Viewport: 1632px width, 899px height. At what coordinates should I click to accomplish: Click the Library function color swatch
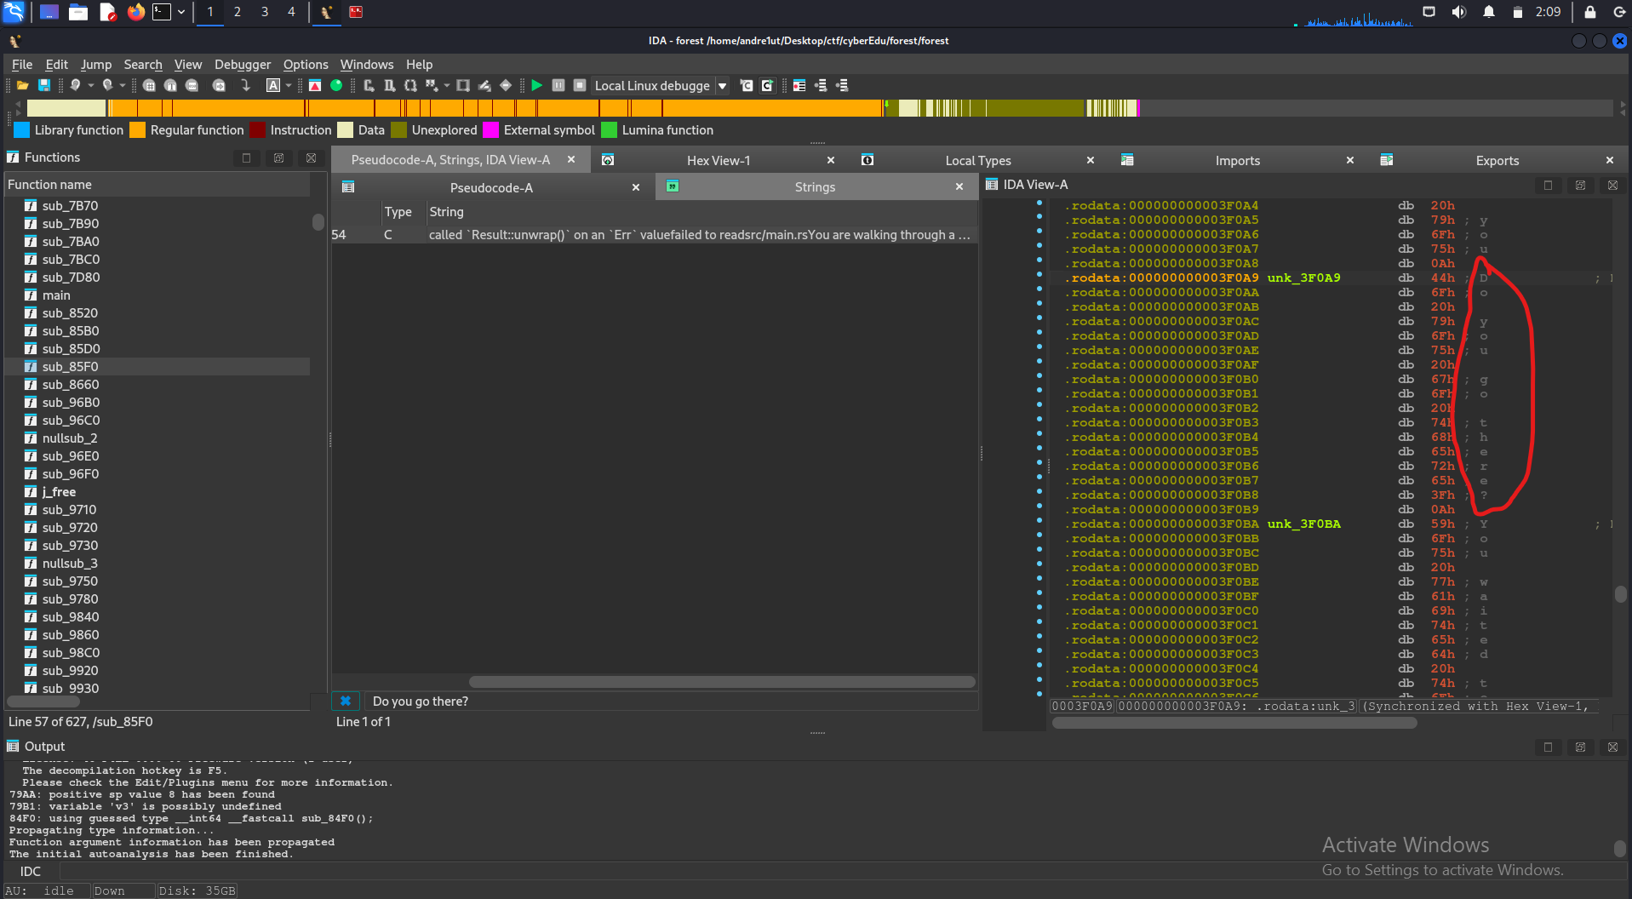click(x=22, y=129)
